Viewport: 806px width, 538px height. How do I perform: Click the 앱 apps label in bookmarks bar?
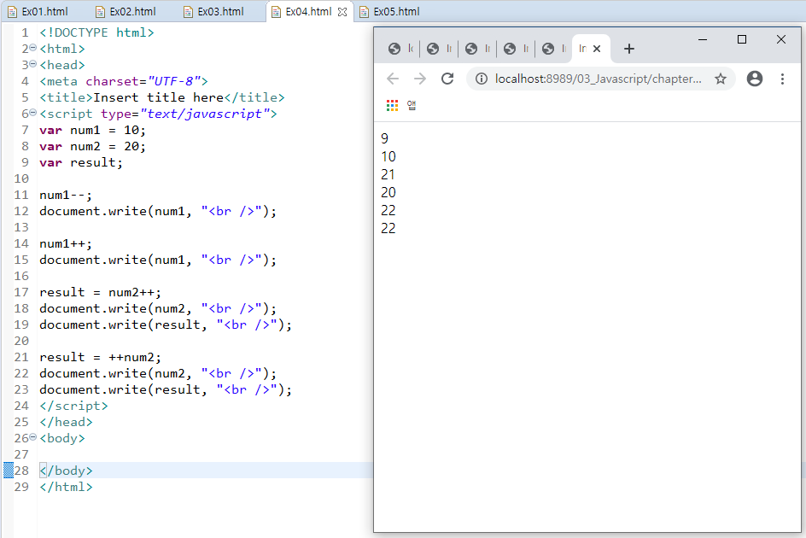(412, 105)
